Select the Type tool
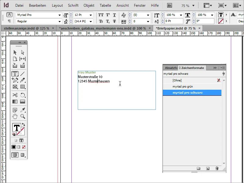 (x=15, y=74)
